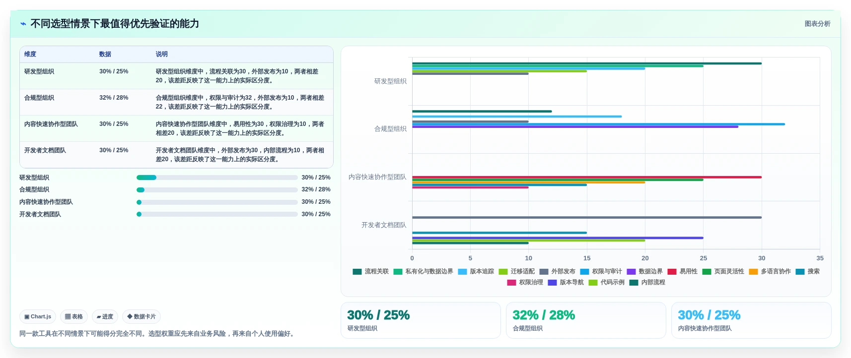Click the blue 权限与审计 bar reaching 32
The height and width of the screenshot is (358, 851).
click(x=598, y=124)
